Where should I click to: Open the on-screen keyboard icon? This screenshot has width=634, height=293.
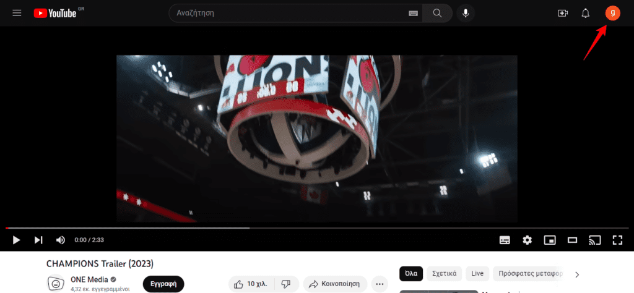(413, 14)
